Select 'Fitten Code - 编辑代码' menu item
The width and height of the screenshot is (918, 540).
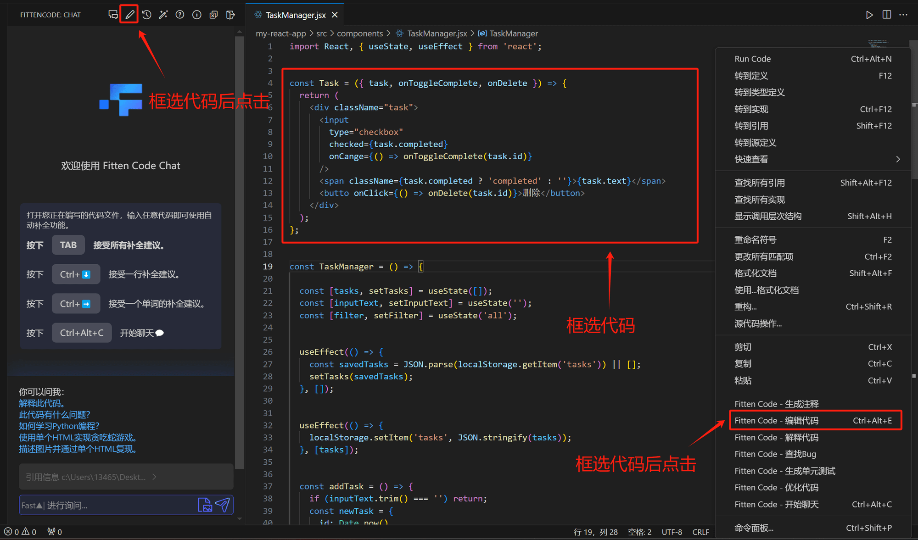click(x=813, y=420)
